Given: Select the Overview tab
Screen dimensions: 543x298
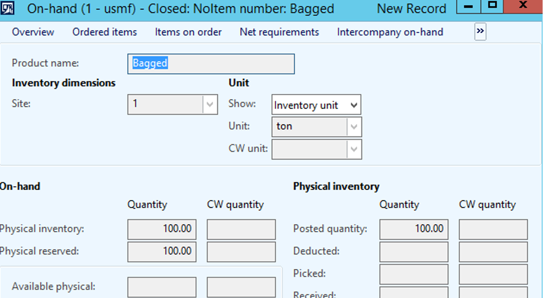Looking at the screenshot, I should (33, 32).
